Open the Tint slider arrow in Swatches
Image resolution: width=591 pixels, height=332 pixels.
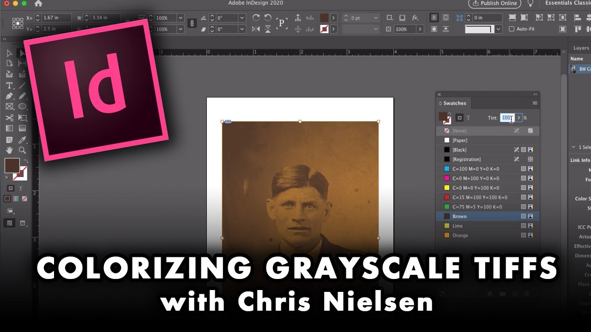519,118
